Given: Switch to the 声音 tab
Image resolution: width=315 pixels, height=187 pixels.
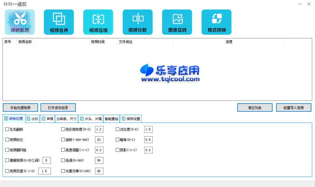Looking at the screenshot, I should coord(47,119).
